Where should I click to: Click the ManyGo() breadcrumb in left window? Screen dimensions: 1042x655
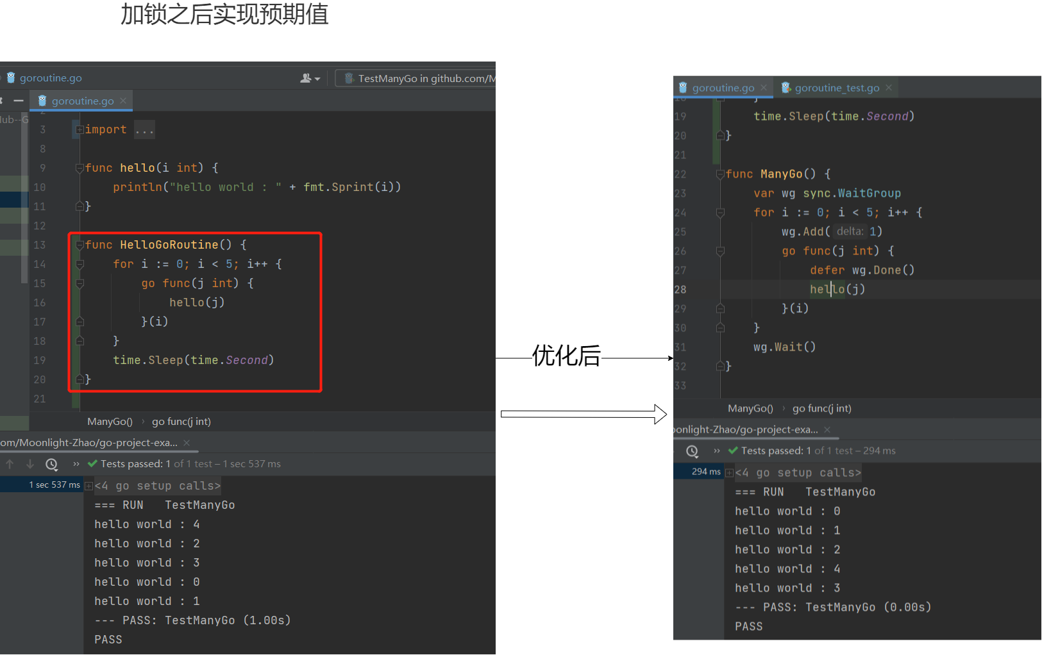coord(110,422)
